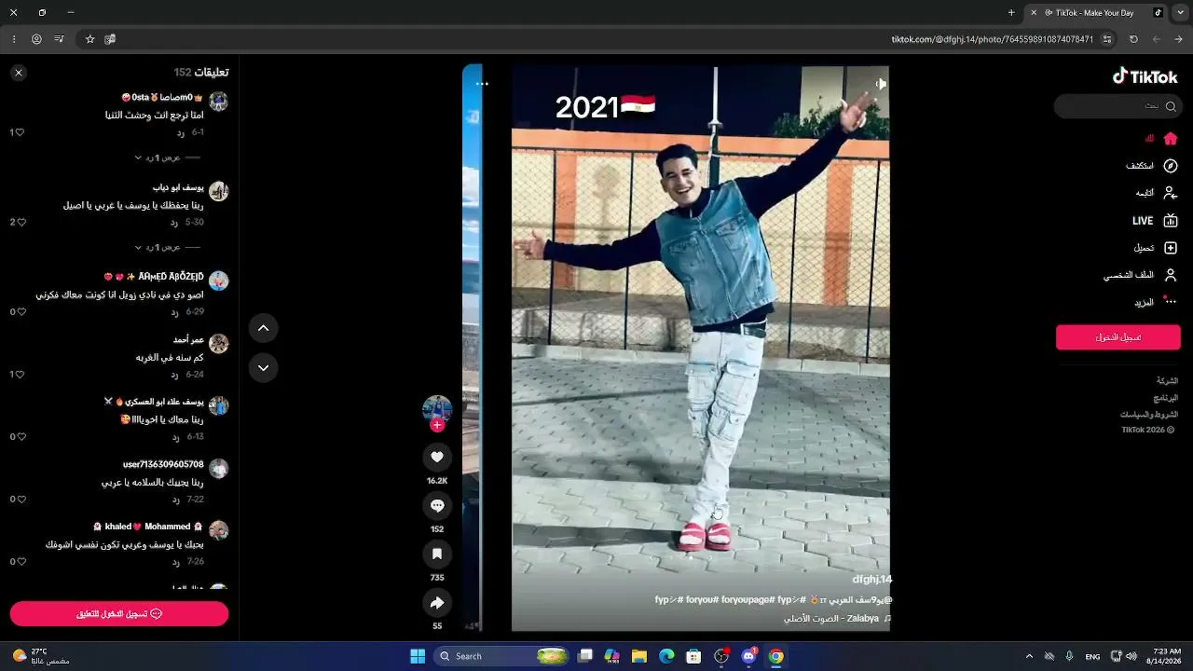Open the ENG language switcher
Viewport: 1193px width, 671px height.
1092,656
